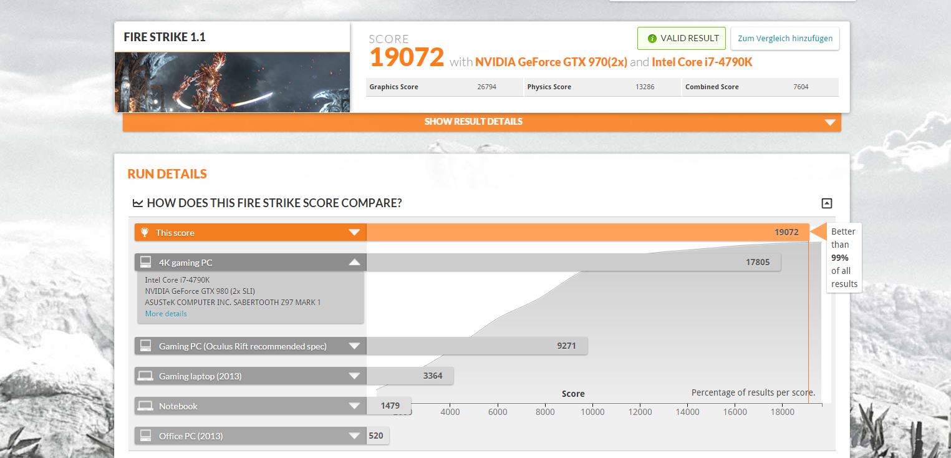Collapse the 4K gaming PC details arrow

click(x=354, y=262)
